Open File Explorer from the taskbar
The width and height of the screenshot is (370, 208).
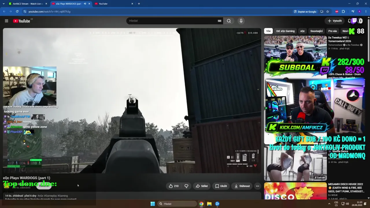[x=209, y=204]
